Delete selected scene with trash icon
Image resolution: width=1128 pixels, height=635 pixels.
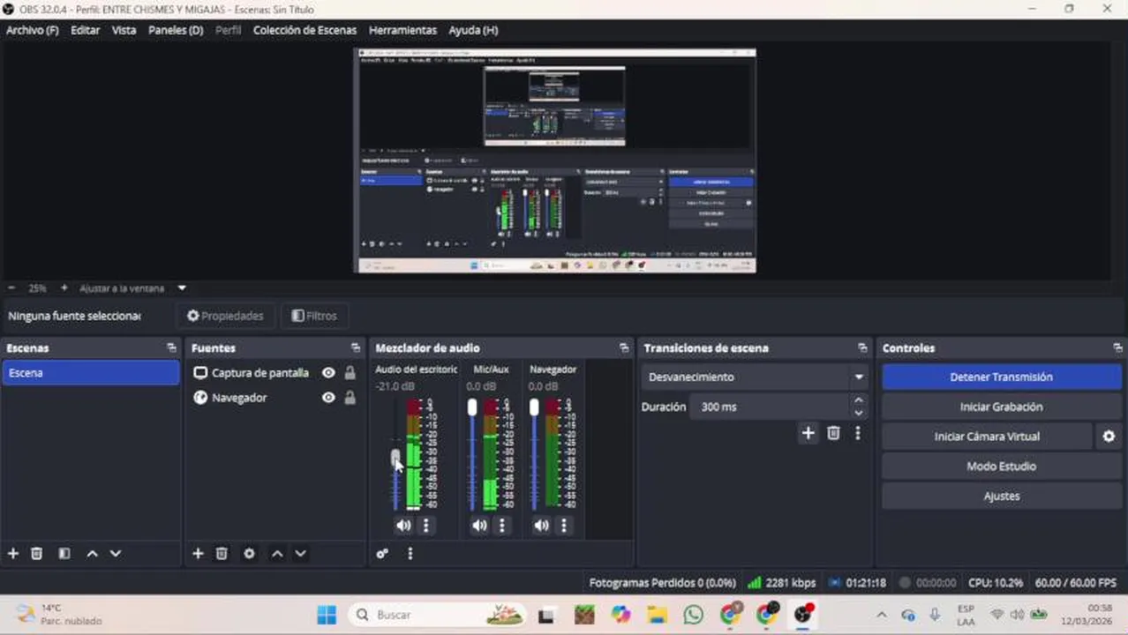click(36, 554)
